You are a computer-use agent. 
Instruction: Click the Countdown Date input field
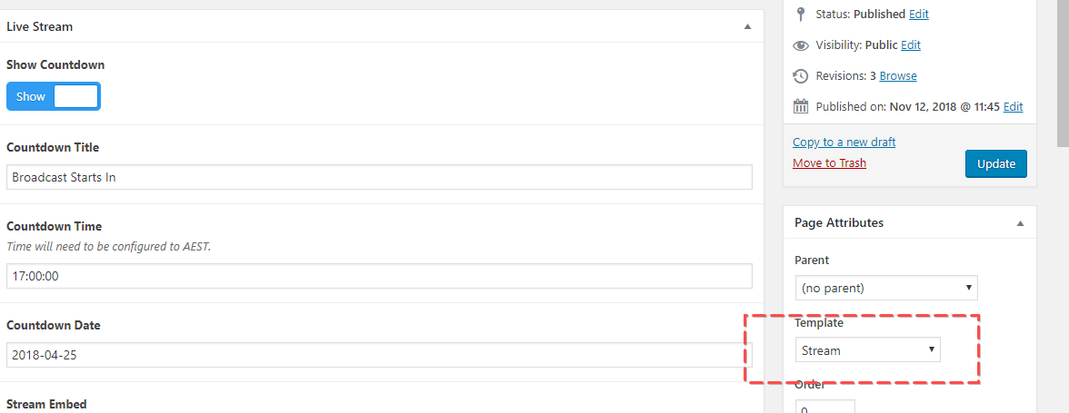(x=379, y=355)
